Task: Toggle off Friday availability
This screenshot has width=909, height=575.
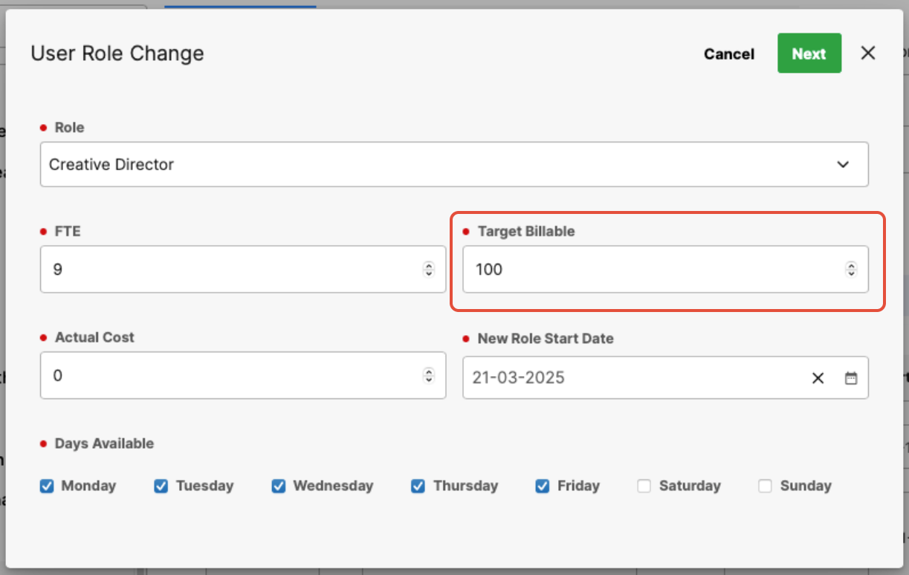Action: click(x=543, y=486)
